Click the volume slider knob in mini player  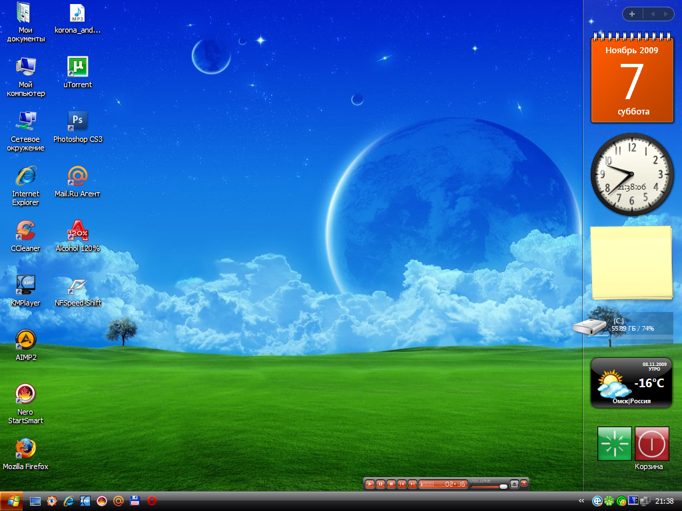(x=503, y=486)
